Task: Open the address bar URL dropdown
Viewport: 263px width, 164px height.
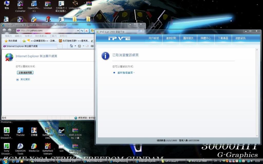Action: pyautogui.click(x=78, y=31)
